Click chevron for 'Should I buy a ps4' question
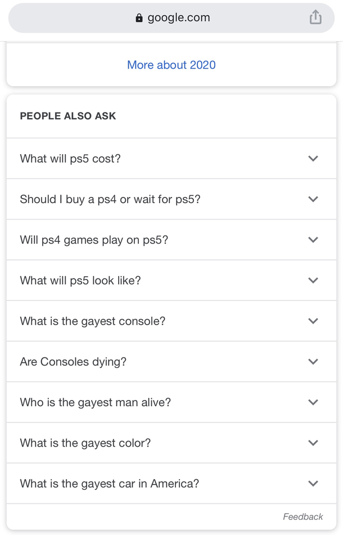 pyautogui.click(x=313, y=199)
